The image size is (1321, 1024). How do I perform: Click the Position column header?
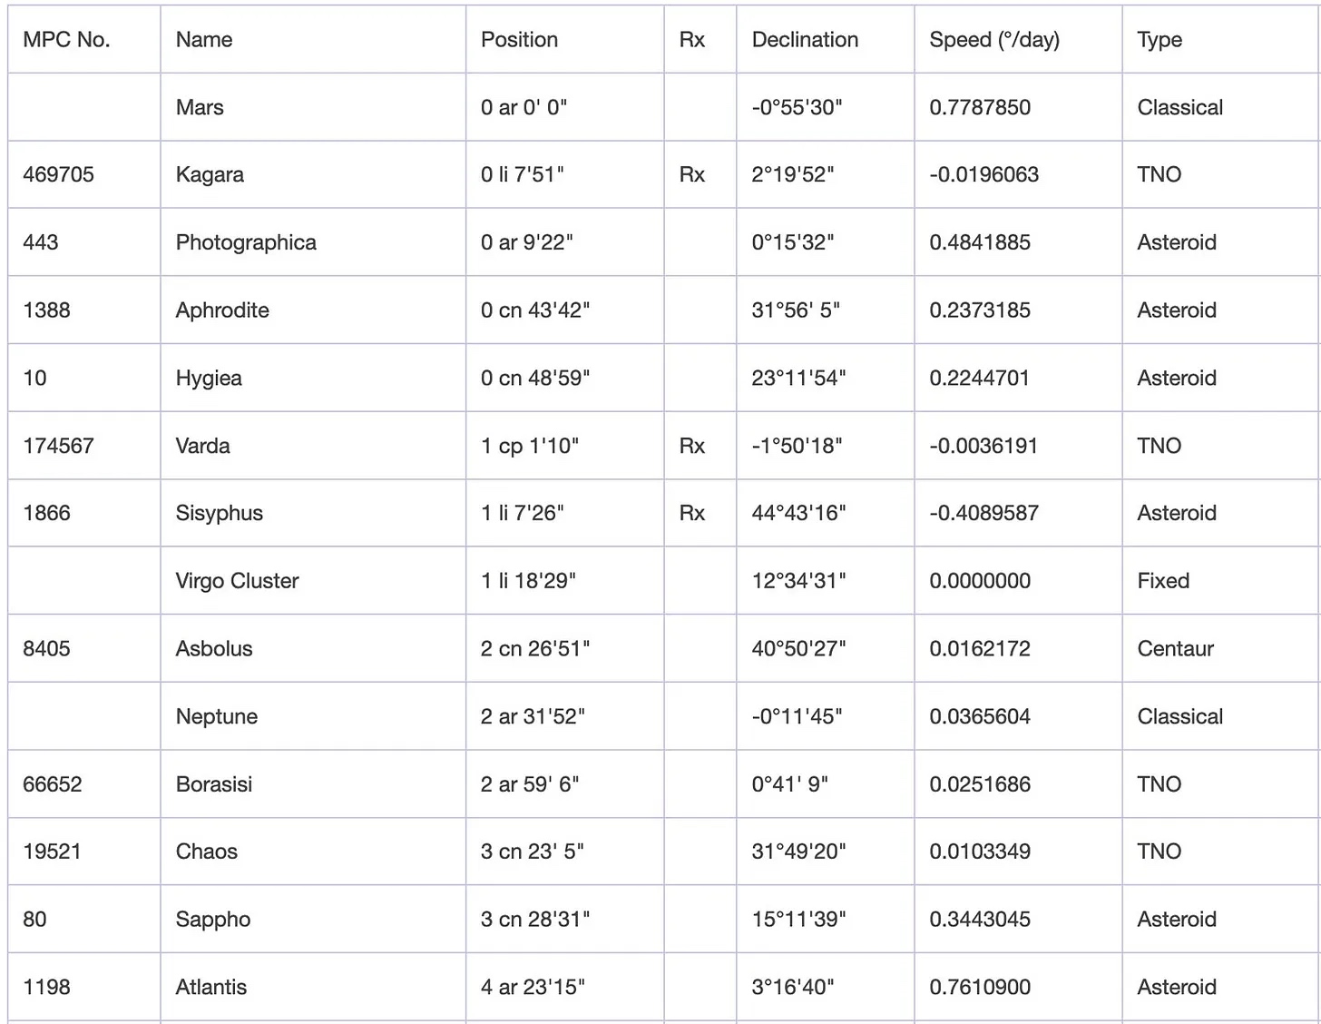[519, 40]
